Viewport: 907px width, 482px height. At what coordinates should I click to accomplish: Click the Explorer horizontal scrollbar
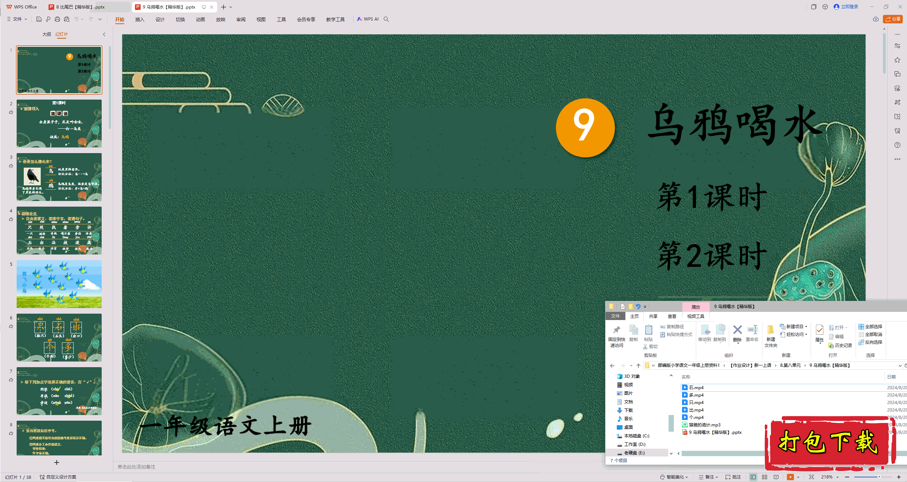click(x=723, y=453)
